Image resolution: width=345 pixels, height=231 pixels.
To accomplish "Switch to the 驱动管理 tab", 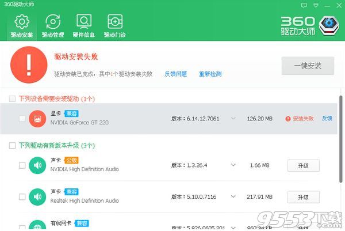I will pyautogui.click(x=53, y=25).
